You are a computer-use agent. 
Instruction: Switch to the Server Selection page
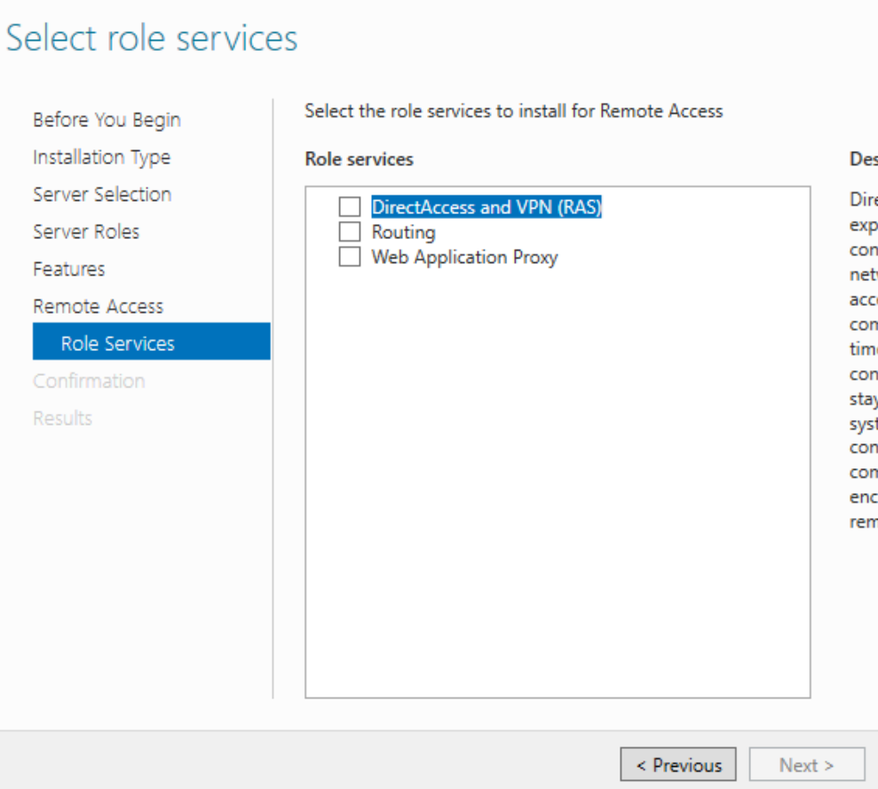(102, 195)
